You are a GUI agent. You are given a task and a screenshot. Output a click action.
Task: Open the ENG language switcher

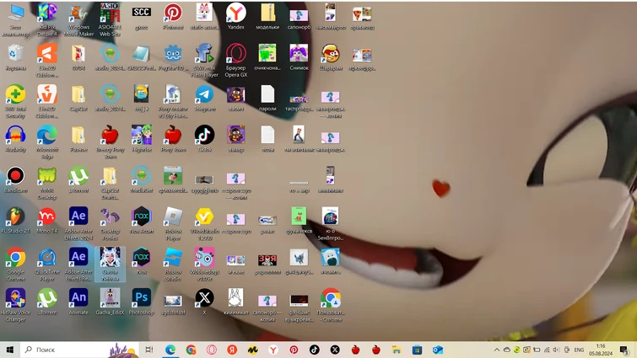coord(579,350)
